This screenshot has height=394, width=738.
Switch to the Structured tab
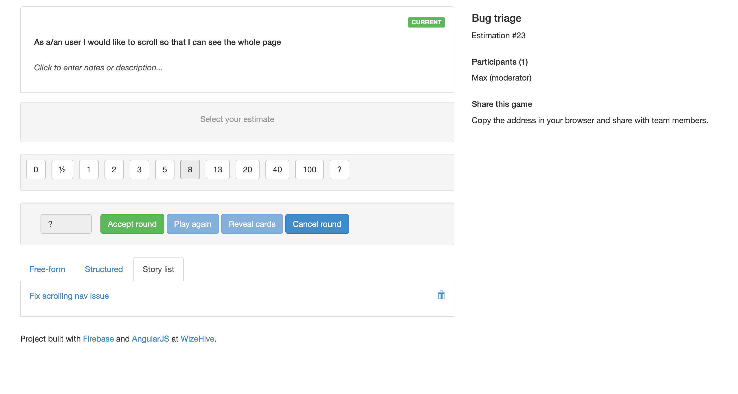[x=103, y=269]
